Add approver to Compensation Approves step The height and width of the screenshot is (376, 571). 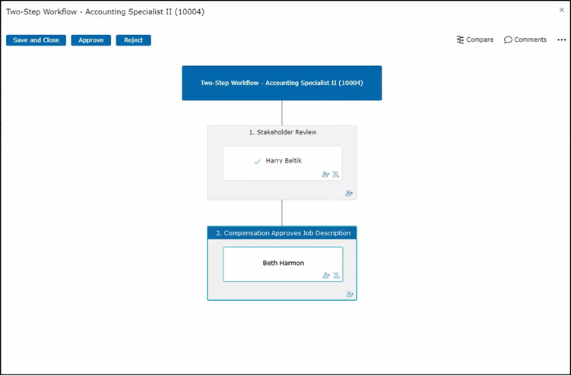(350, 294)
